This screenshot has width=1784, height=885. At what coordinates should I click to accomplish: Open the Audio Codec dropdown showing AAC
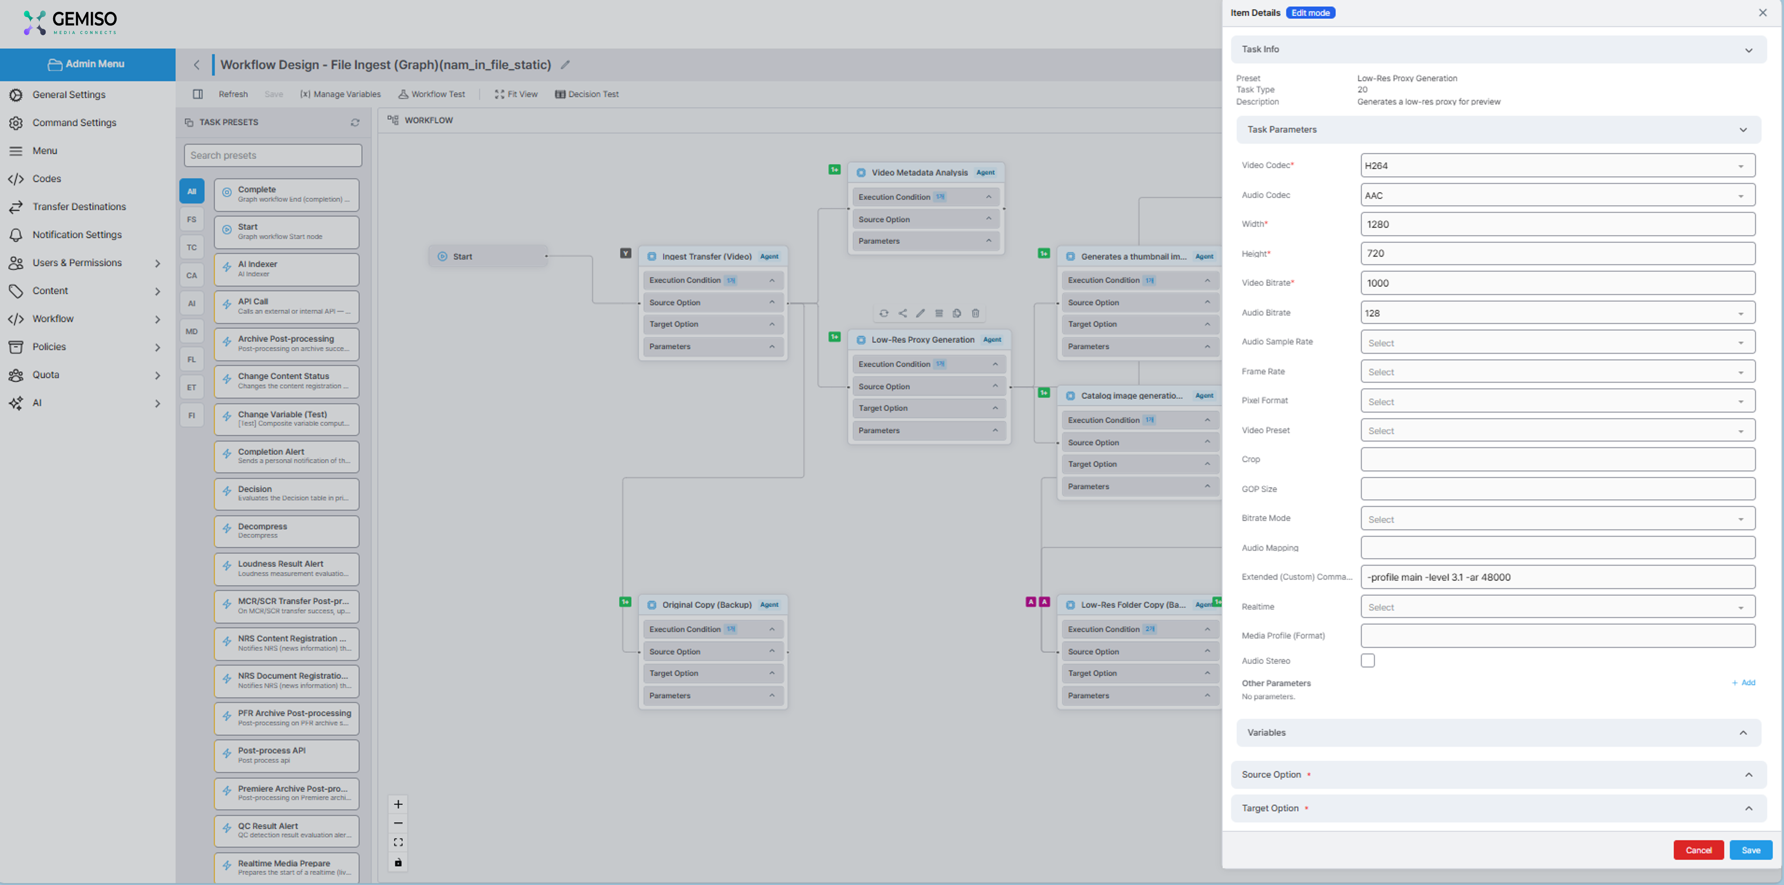[x=1557, y=195]
